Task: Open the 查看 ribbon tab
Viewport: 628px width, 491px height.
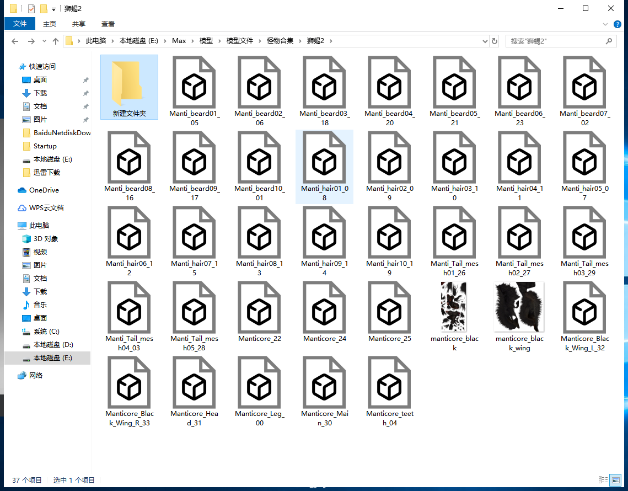Action: pos(108,24)
